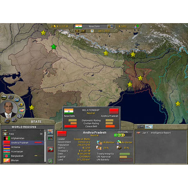The height and width of the screenshot is (188, 188).
Task: Click the New Delhi region name field
Action: click(94, 27)
